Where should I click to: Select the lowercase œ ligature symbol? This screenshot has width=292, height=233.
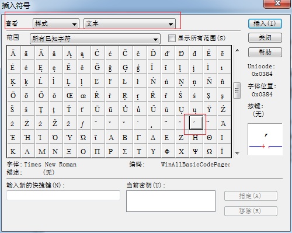pyautogui.click(x=84, y=95)
